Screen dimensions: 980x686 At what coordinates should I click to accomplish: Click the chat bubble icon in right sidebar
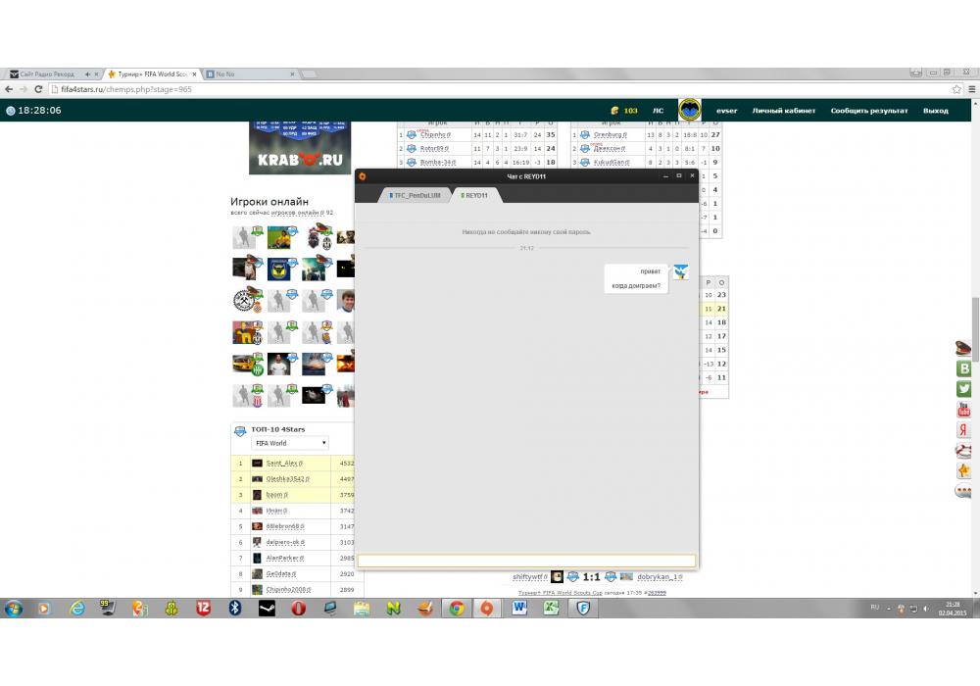pyautogui.click(x=963, y=491)
